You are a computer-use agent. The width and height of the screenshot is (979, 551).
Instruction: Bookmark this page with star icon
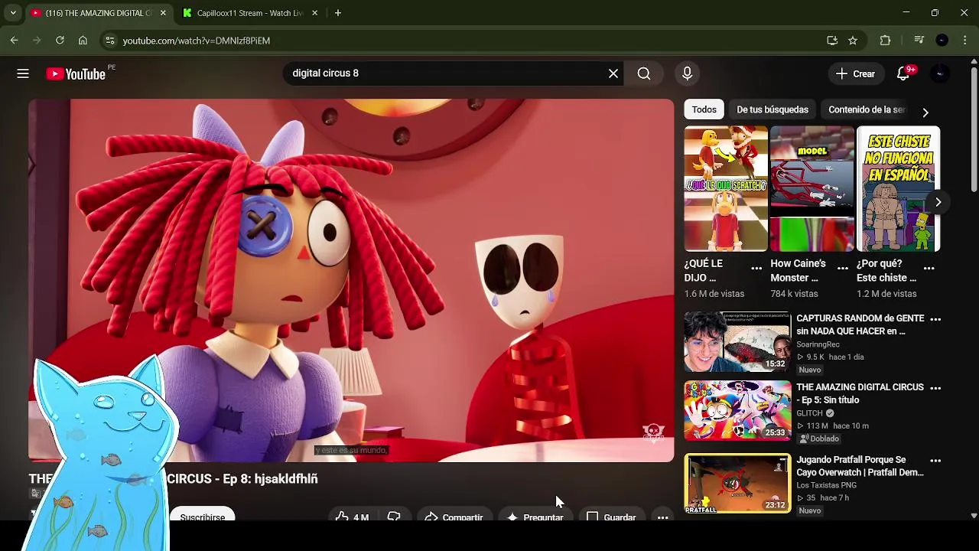point(853,41)
